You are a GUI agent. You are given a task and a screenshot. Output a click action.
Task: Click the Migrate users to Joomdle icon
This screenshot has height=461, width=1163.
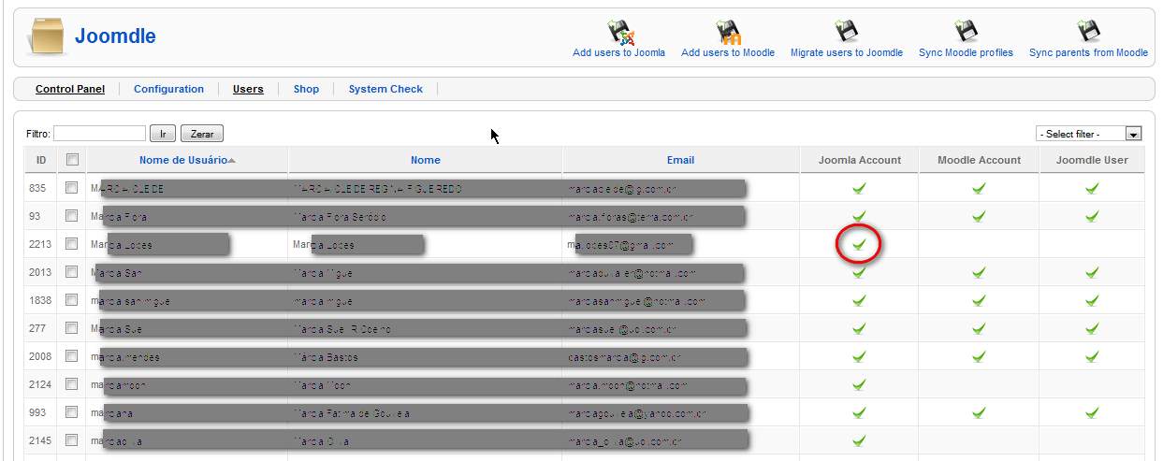(847, 33)
